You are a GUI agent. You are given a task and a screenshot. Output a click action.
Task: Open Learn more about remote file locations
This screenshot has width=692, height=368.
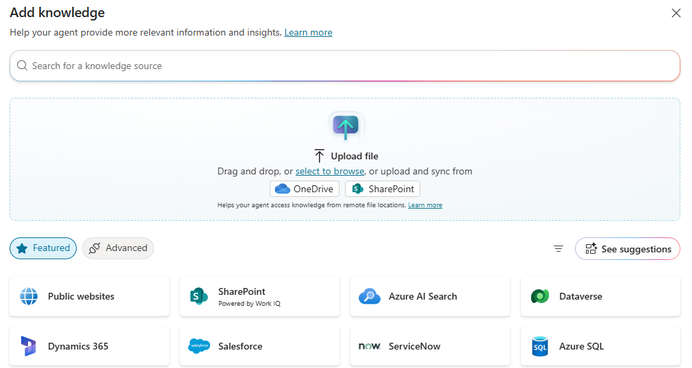point(425,205)
